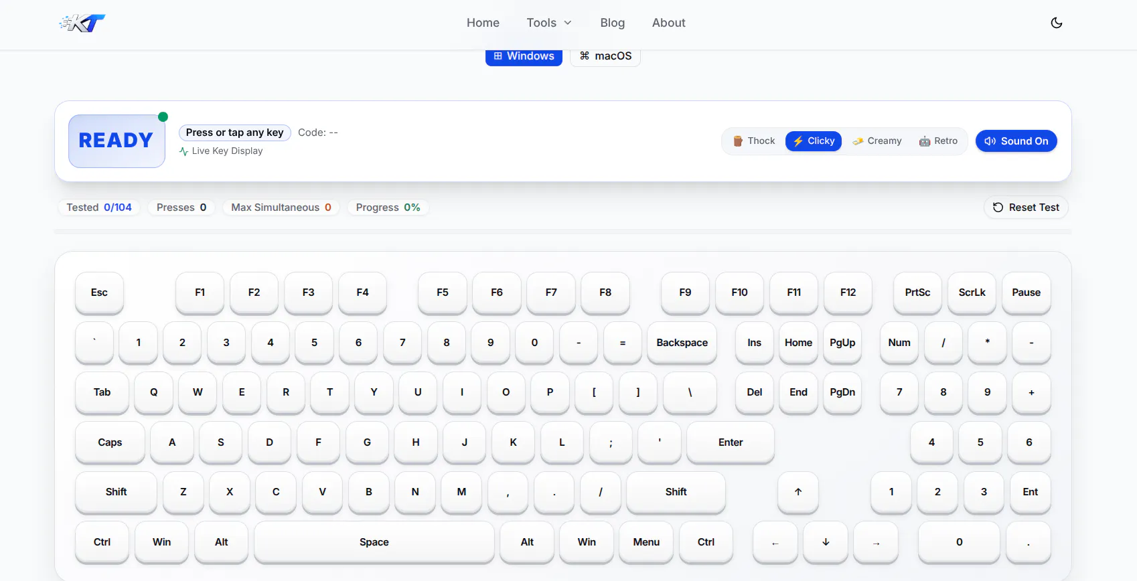The image size is (1137, 581).
Task: Switch layout to Windows
Action: tap(524, 56)
